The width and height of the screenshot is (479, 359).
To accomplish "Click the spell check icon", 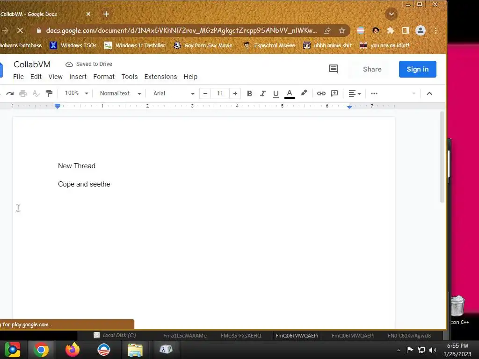I will pyautogui.click(x=36, y=93).
